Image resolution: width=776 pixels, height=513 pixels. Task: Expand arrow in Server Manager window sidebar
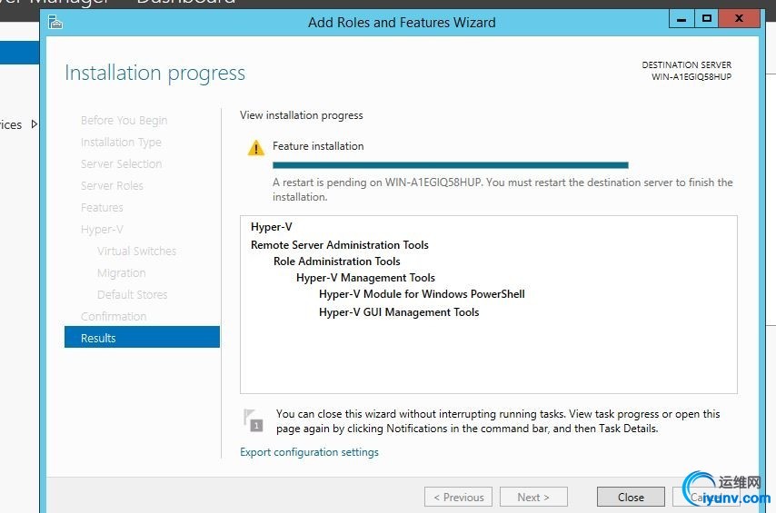pos(35,124)
